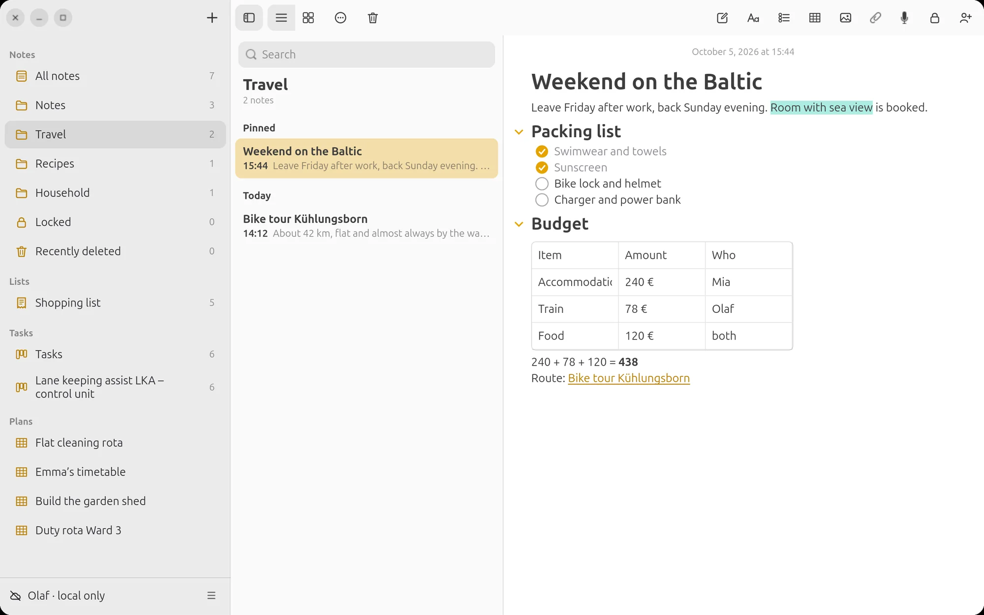Click the highlighted Room with sea view text
This screenshot has height=615, width=984.
(x=821, y=107)
